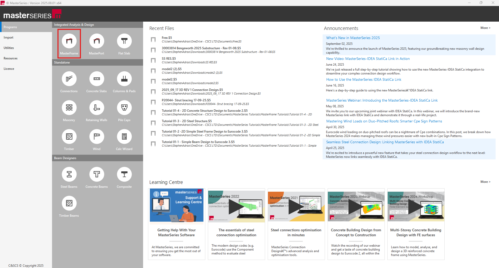Open recent file model2.$5
499x268 pixels.
coord(169,79)
